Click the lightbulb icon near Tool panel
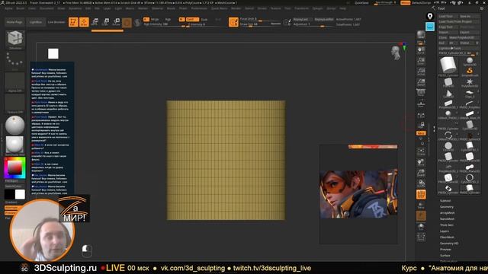 (430, 16)
